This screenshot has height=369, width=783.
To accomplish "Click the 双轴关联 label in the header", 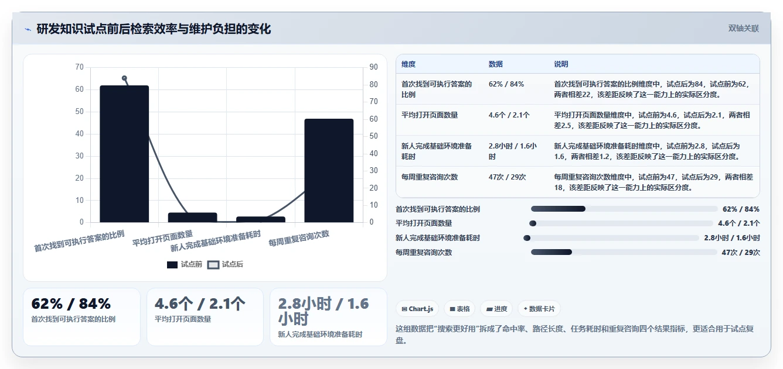I will pos(743,29).
